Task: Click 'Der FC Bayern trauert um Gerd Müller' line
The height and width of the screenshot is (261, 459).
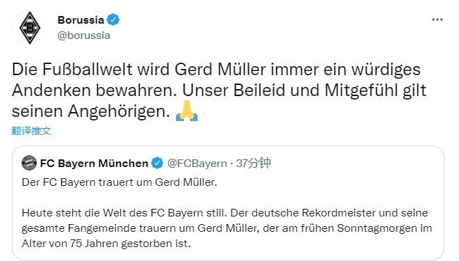Action: [120, 182]
